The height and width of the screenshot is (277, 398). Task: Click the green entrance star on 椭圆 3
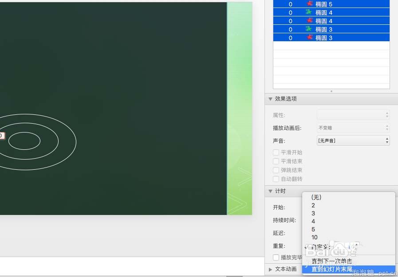(x=309, y=29)
